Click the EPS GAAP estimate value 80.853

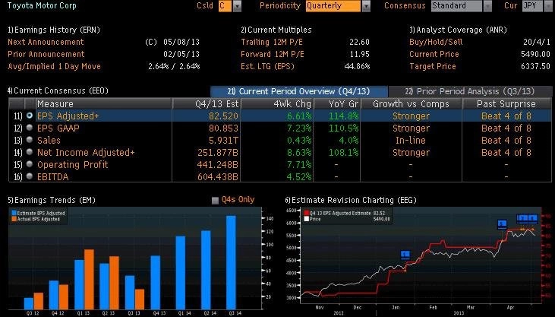tap(223, 128)
